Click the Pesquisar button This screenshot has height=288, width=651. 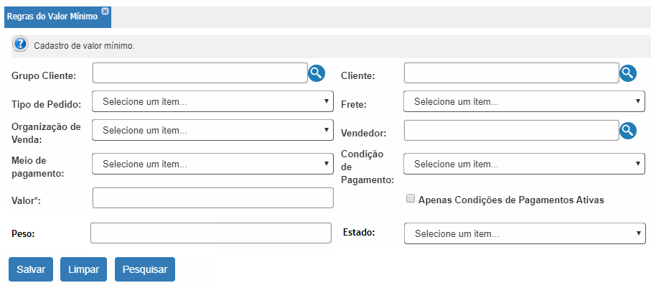[x=145, y=269]
